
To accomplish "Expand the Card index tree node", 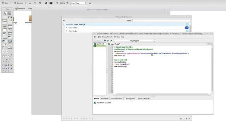I will click(x=66, y=31).
